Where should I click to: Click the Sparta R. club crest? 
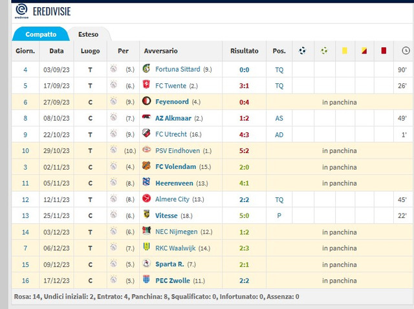(146, 263)
